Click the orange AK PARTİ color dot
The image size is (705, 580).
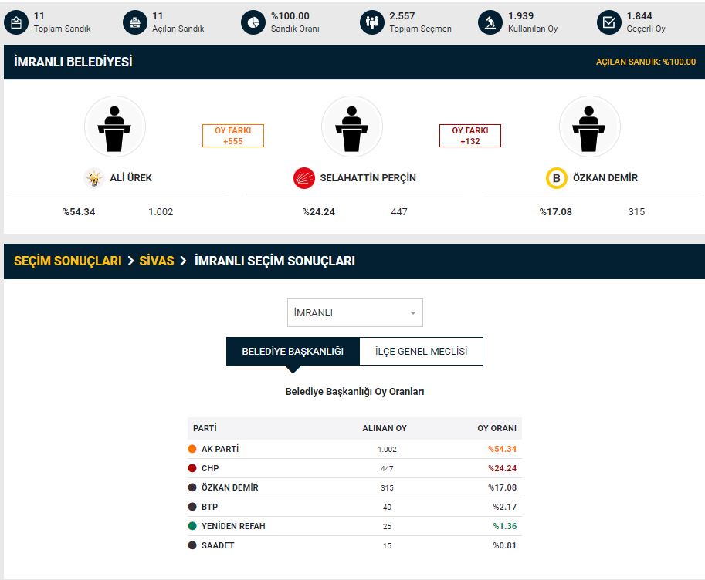pyautogui.click(x=192, y=449)
